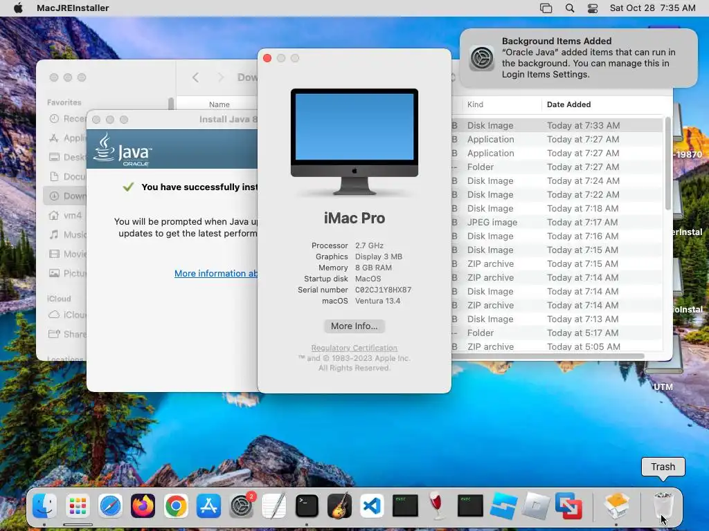Click the More Info... button

354,326
